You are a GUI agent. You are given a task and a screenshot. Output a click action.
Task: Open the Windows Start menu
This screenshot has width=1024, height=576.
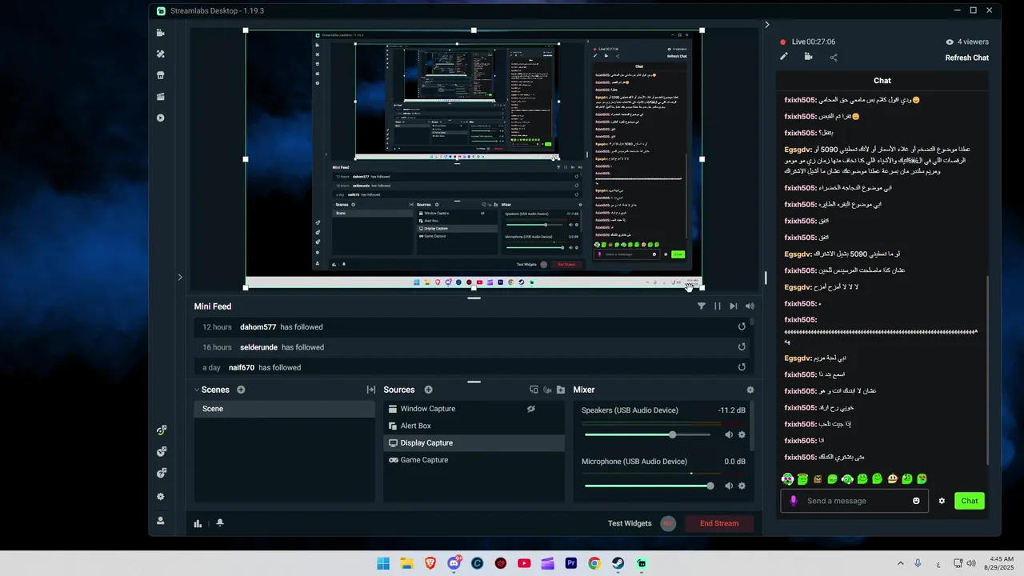[383, 563]
